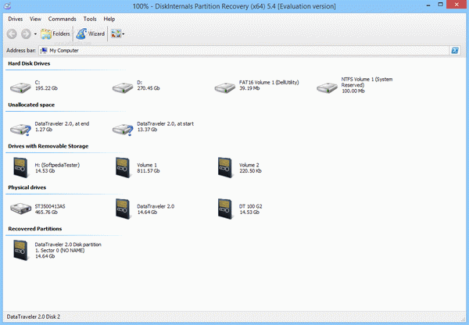Click the Hard Disk Drives group header
This screenshot has height=325, width=469.
point(29,63)
